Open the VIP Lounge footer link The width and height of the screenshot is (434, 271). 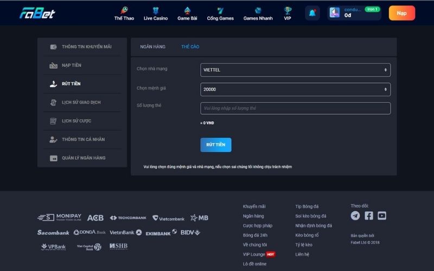coord(254,254)
